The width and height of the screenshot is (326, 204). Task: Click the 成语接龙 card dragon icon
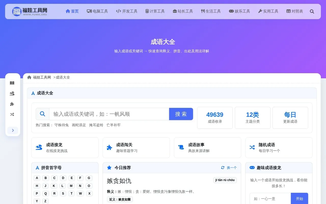[39, 147]
